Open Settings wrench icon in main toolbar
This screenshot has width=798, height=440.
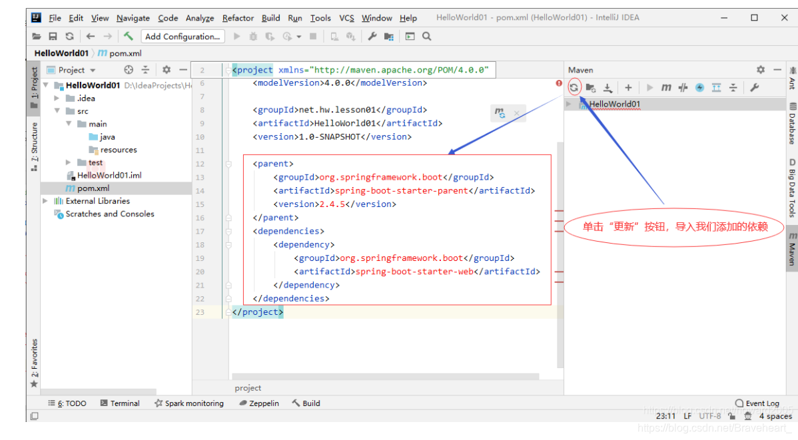[x=372, y=37]
